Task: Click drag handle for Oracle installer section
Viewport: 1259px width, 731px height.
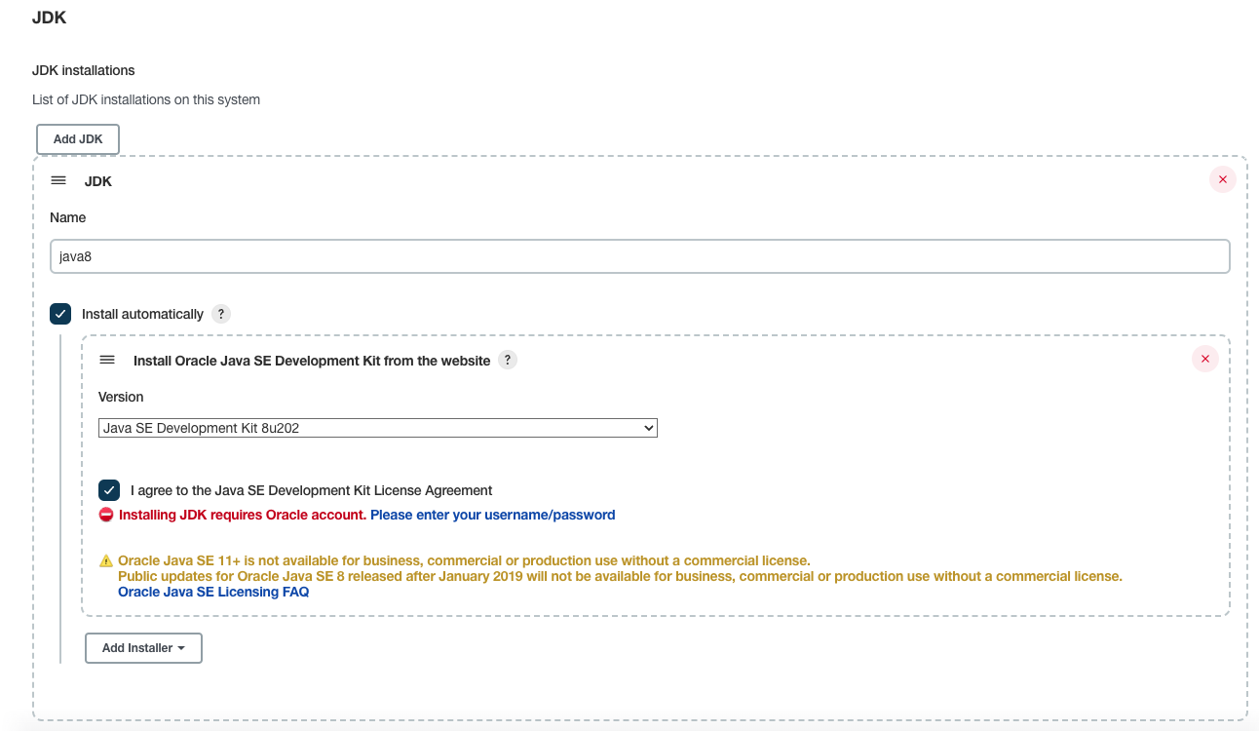Action: point(107,361)
